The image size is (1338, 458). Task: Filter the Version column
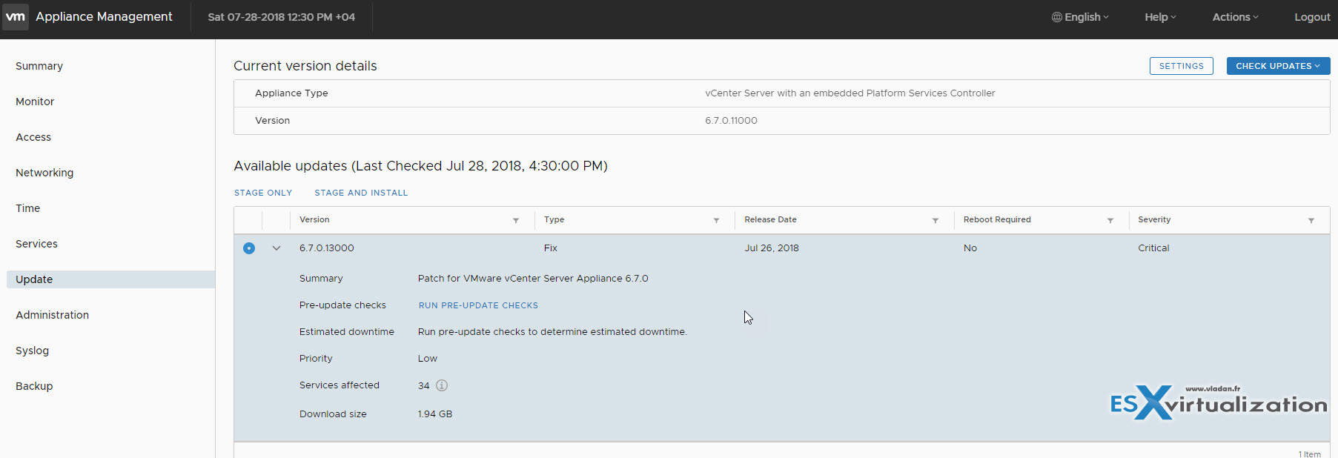point(516,221)
